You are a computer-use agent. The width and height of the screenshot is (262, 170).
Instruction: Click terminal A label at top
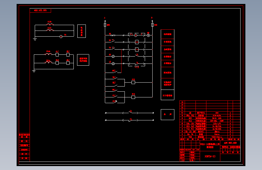tap(105, 18)
